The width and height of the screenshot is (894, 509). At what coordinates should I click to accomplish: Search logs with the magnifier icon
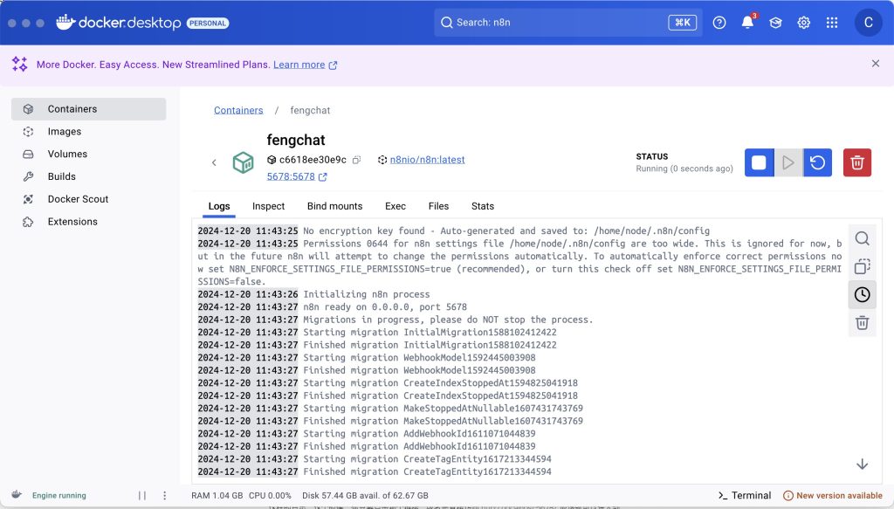point(862,238)
